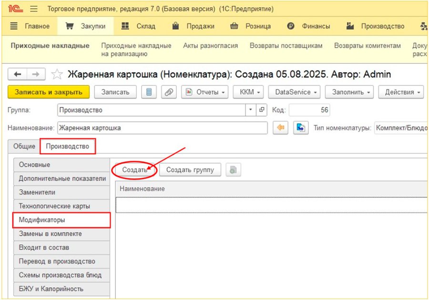This screenshot has height=300, width=429.
Task: Select Технологические карты section
Action: coord(61,206)
